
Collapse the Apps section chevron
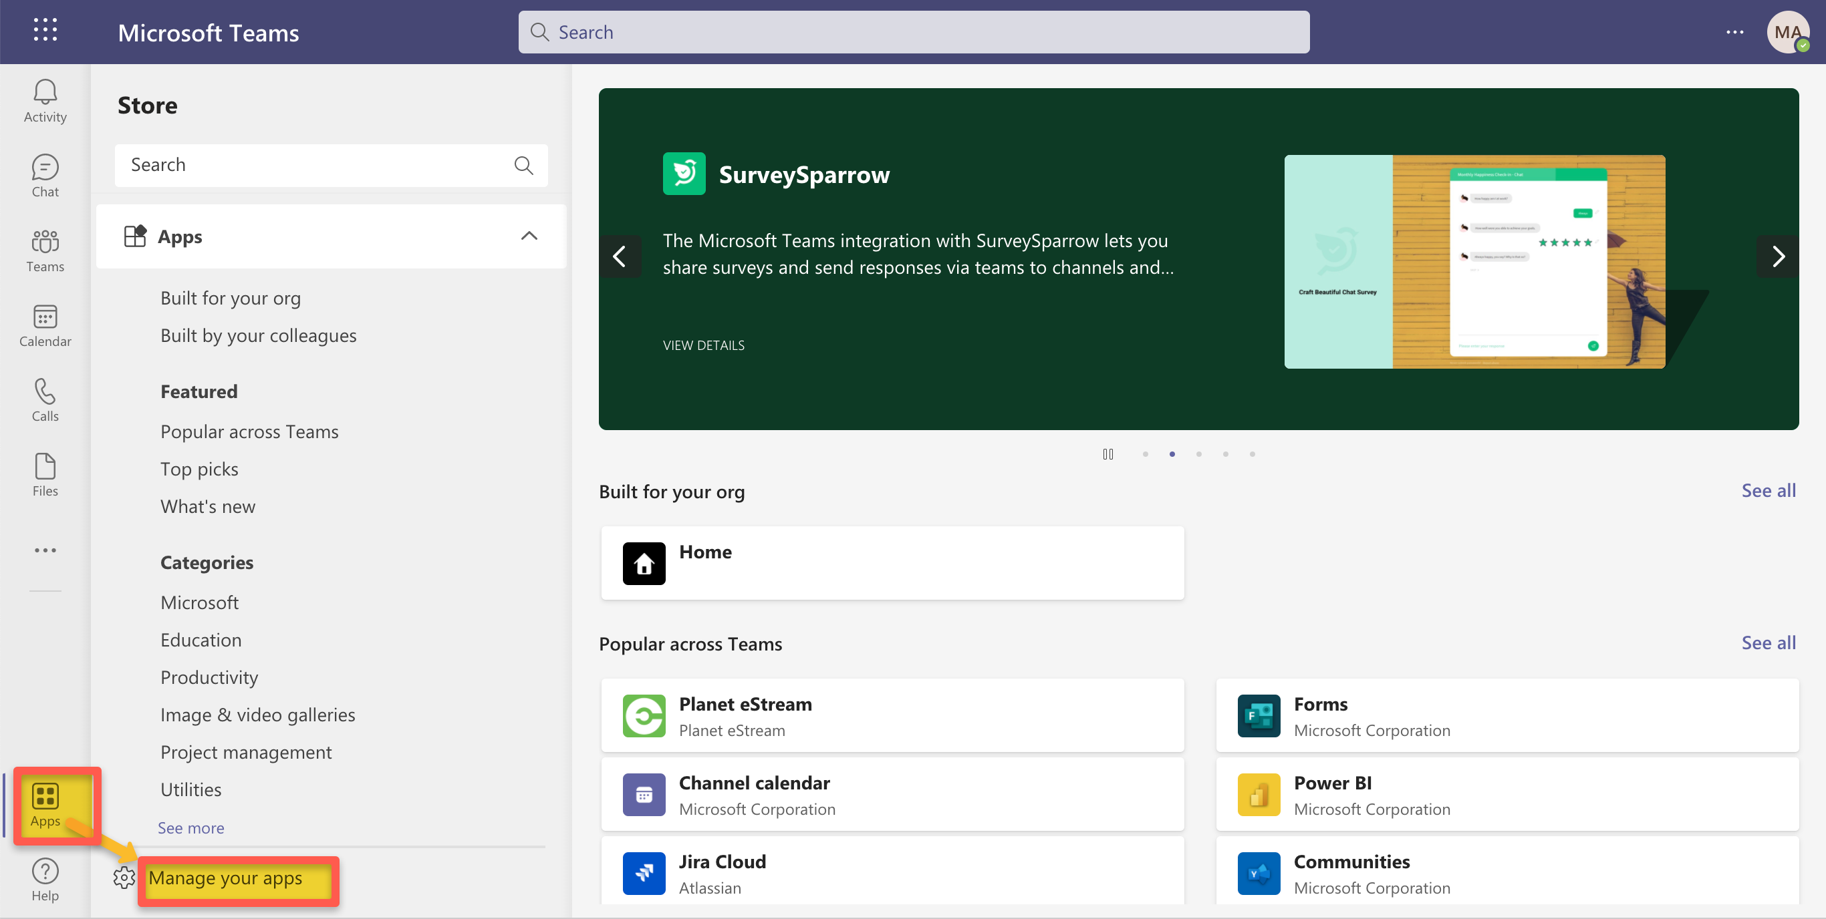click(x=529, y=236)
